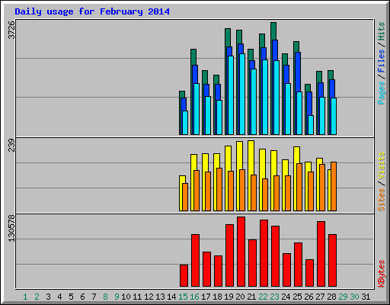Click the green Hits bar for day 23
Screen dimensions: 390x305
(273, 31)
